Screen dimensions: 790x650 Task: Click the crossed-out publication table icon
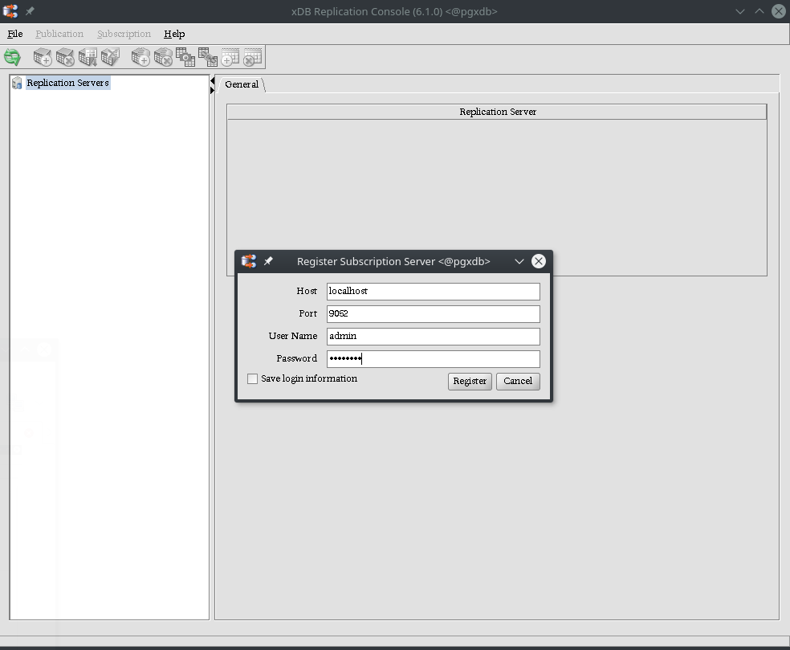[110, 57]
